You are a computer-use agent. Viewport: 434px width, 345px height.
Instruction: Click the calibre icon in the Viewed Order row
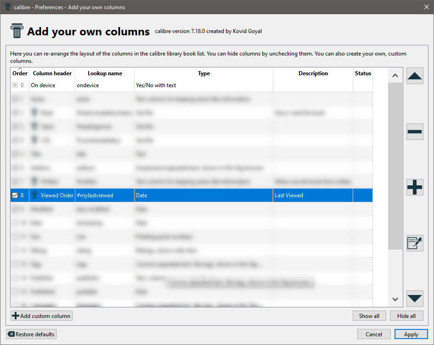click(x=34, y=195)
